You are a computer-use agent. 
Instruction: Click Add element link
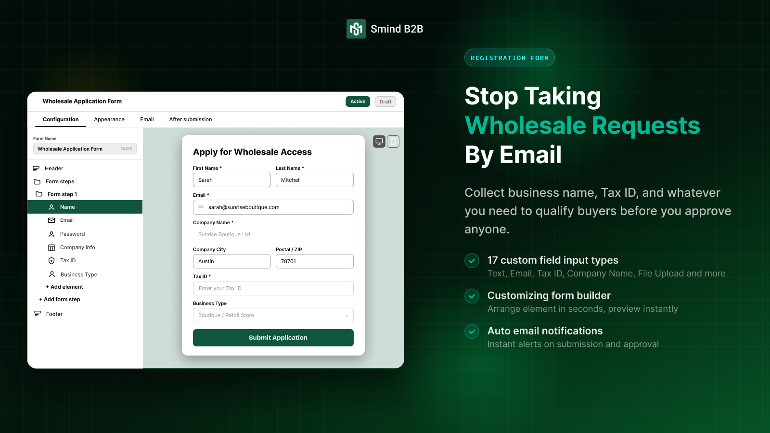[x=64, y=287]
